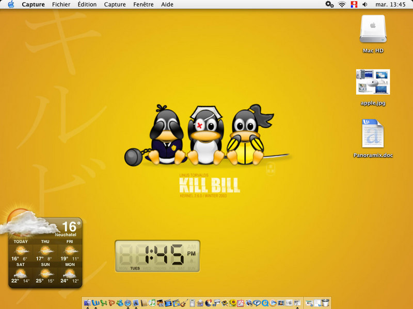Open the Wi-Fi status menu
This screenshot has width=413, height=309.
(x=342, y=5)
